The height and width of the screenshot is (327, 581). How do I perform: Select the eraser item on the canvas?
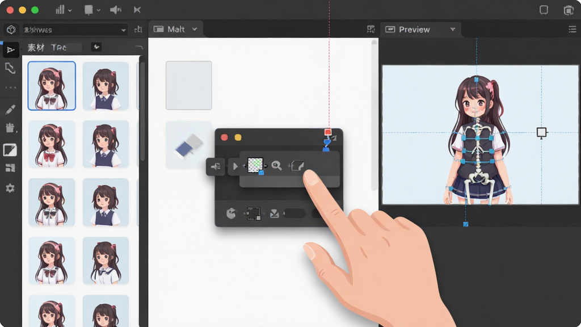point(188,145)
